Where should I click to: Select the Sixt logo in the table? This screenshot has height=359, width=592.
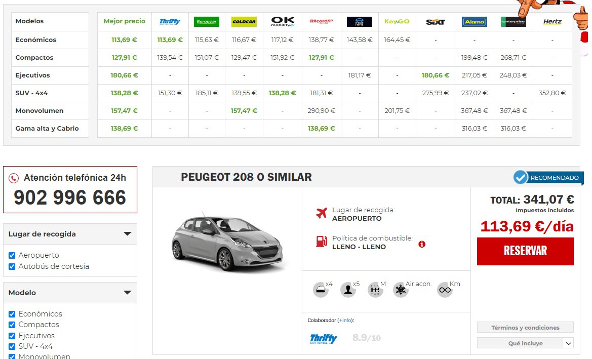pos(435,21)
